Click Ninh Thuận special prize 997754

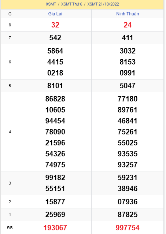pos(128,227)
